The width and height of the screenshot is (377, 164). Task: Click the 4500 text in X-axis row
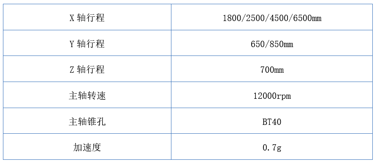tap(279, 19)
